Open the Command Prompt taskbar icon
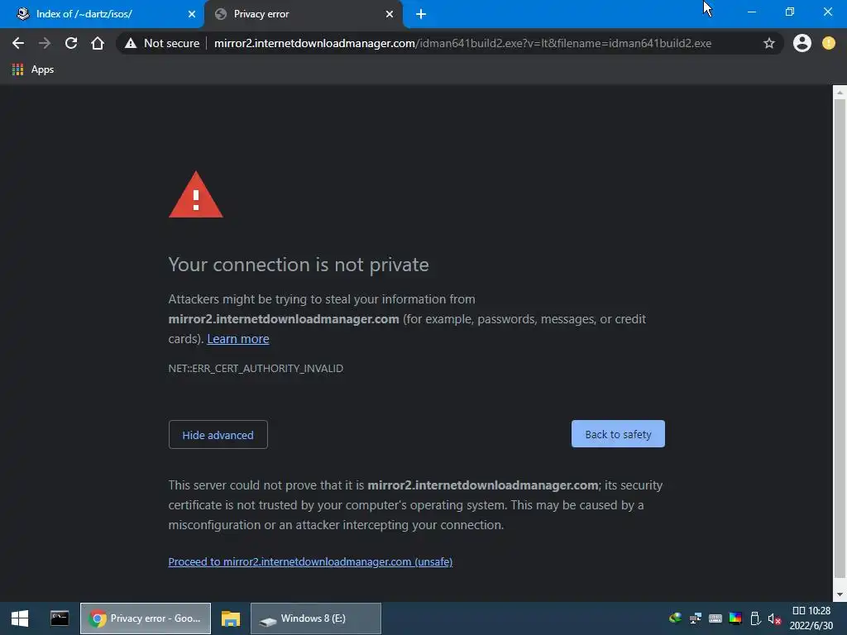This screenshot has height=635, width=847. coord(60,618)
